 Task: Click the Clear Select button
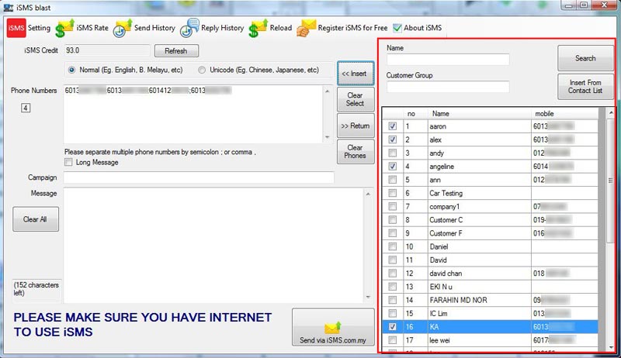pos(356,99)
